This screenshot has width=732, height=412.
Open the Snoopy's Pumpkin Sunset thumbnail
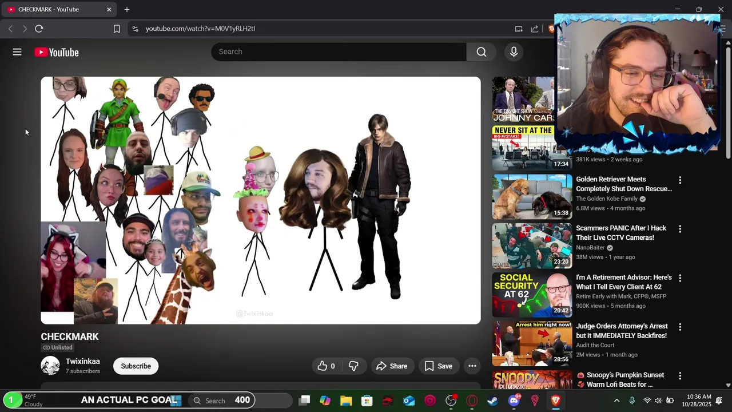(532, 380)
